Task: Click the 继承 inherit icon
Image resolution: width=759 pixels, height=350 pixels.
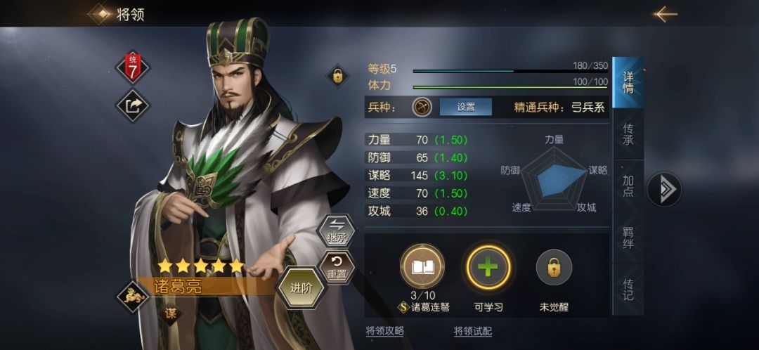Action: (x=335, y=231)
